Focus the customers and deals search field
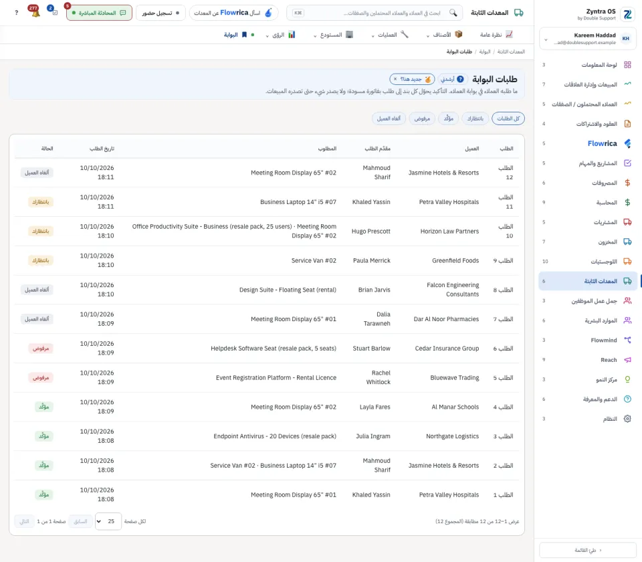This screenshot has width=642, height=562. tap(374, 13)
